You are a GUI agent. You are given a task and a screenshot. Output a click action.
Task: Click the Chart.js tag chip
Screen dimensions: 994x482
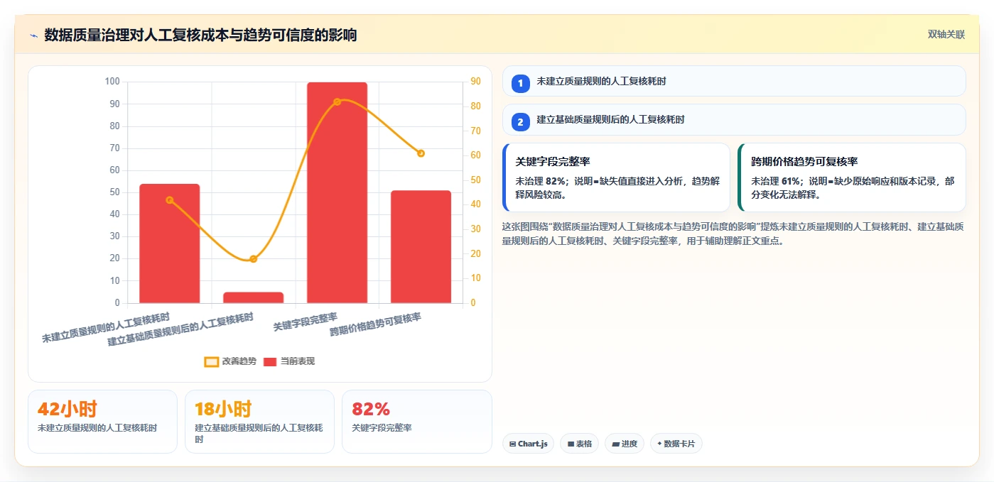click(528, 444)
